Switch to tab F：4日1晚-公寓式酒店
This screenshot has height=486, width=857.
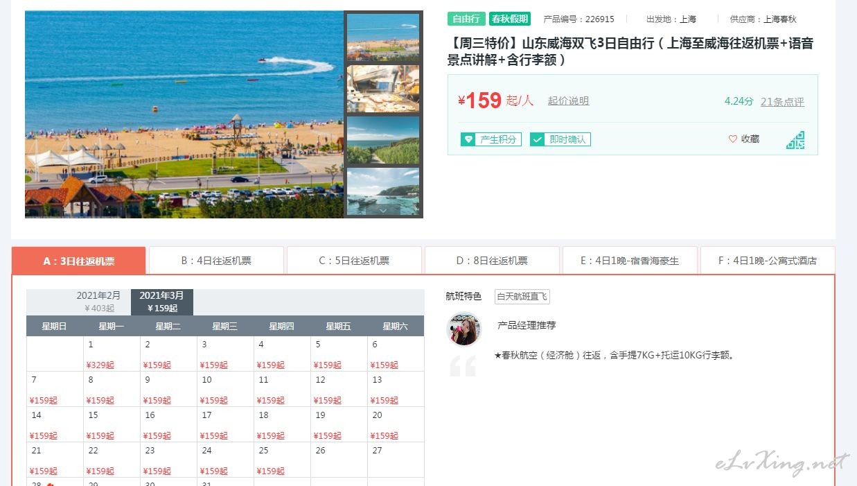click(x=768, y=261)
